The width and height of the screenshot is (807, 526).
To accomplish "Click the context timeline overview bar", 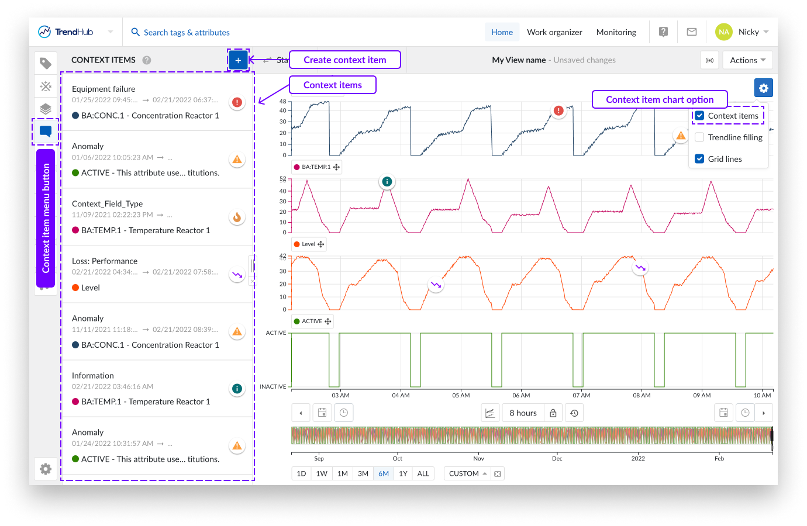I will click(532, 439).
